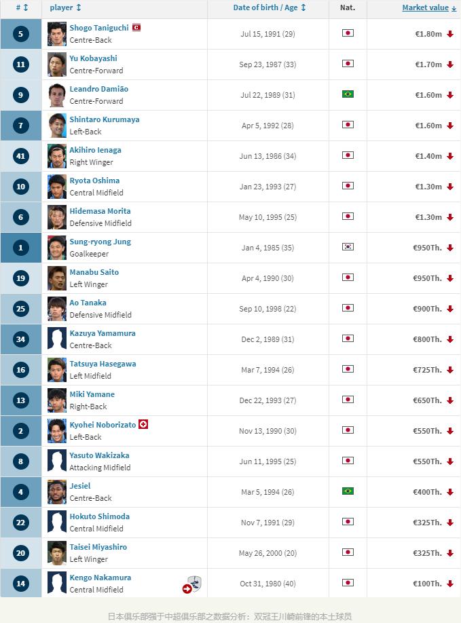Screen dimensions: 461x623
Task: Open Hidemasa Morita profile link
Action: click(x=100, y=211)
